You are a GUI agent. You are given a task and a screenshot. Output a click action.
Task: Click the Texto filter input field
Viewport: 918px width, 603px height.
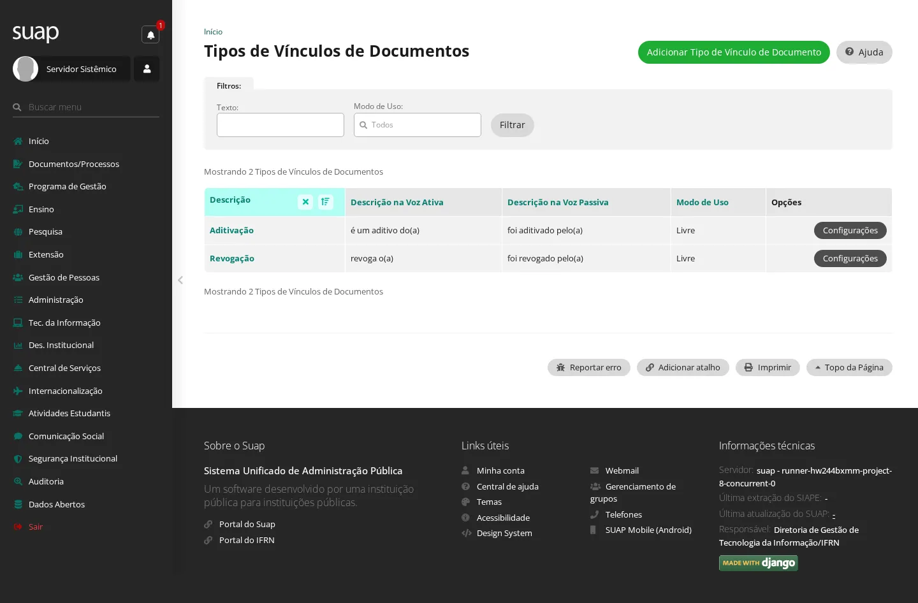coord(280,125)
